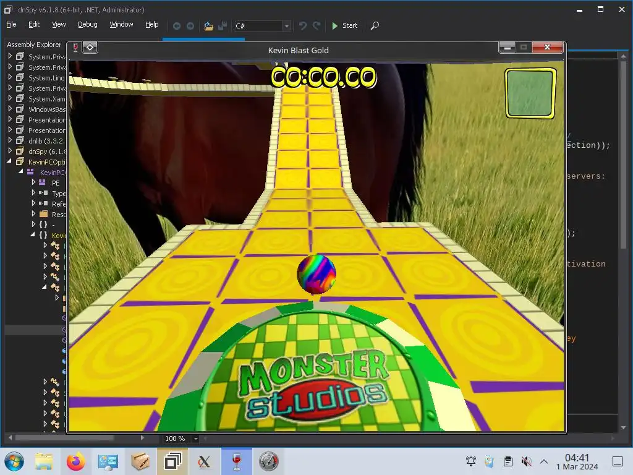Viewport: 633px width, 475px height.
Task: Click the navigate forward arrow icon
Action: (x=190, y=26)
